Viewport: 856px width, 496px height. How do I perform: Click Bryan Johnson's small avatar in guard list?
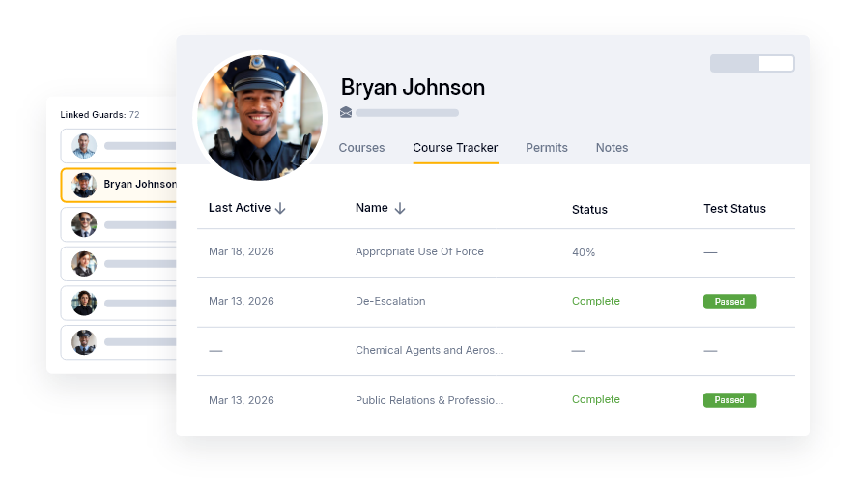[84, 186]
